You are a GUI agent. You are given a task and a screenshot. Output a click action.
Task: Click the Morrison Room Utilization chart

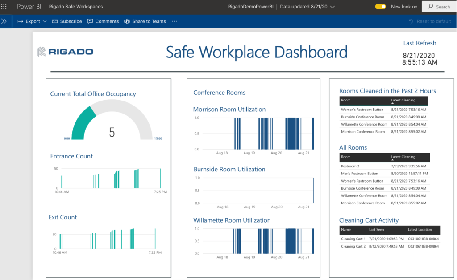254,135
